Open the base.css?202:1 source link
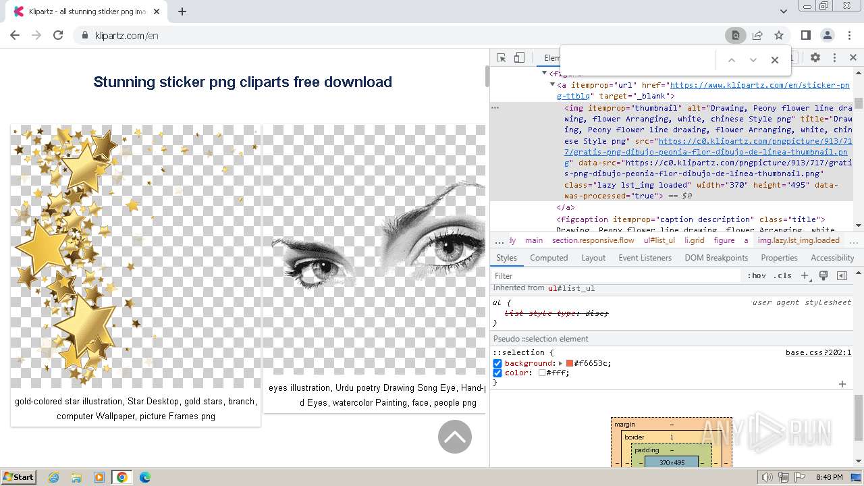Image resolution: width=864 pixels, height=486 pixels. (x=818, y=352)
